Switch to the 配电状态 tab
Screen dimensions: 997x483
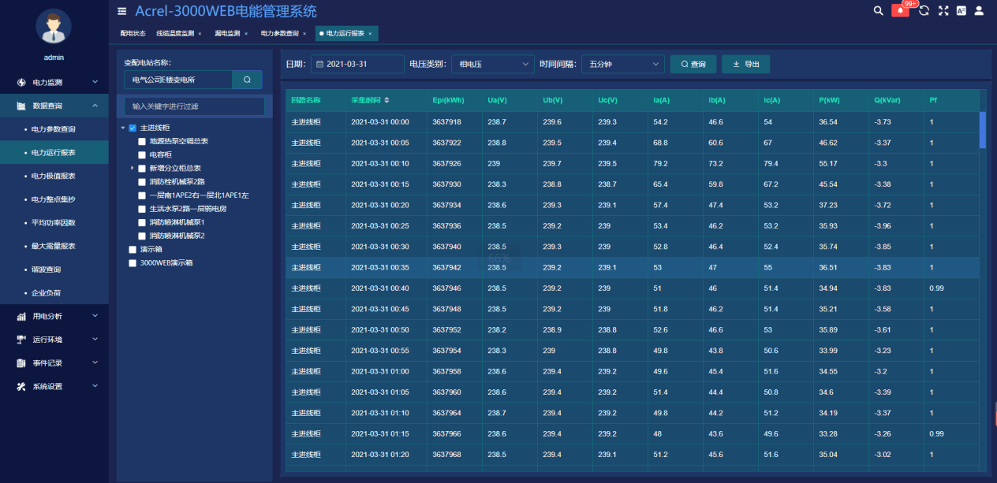133,34
